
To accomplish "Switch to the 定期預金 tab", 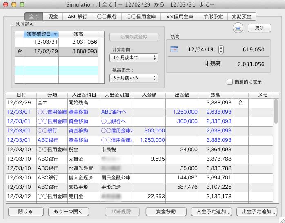I will (242, 17).
